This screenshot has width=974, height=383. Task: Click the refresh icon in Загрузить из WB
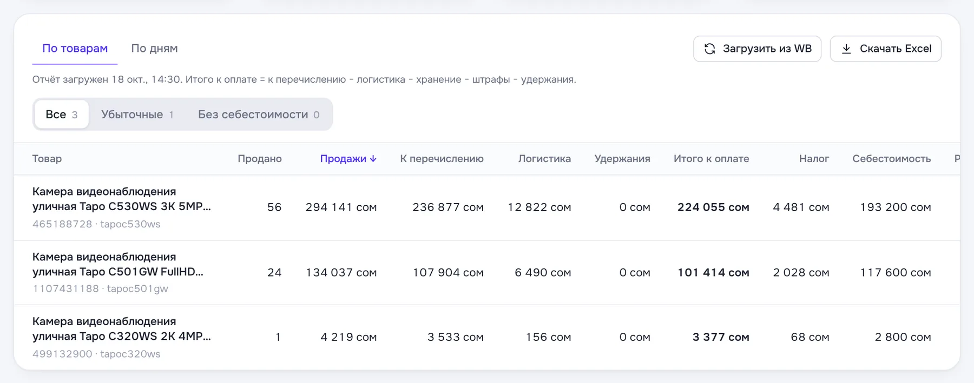tap(709, 49)
